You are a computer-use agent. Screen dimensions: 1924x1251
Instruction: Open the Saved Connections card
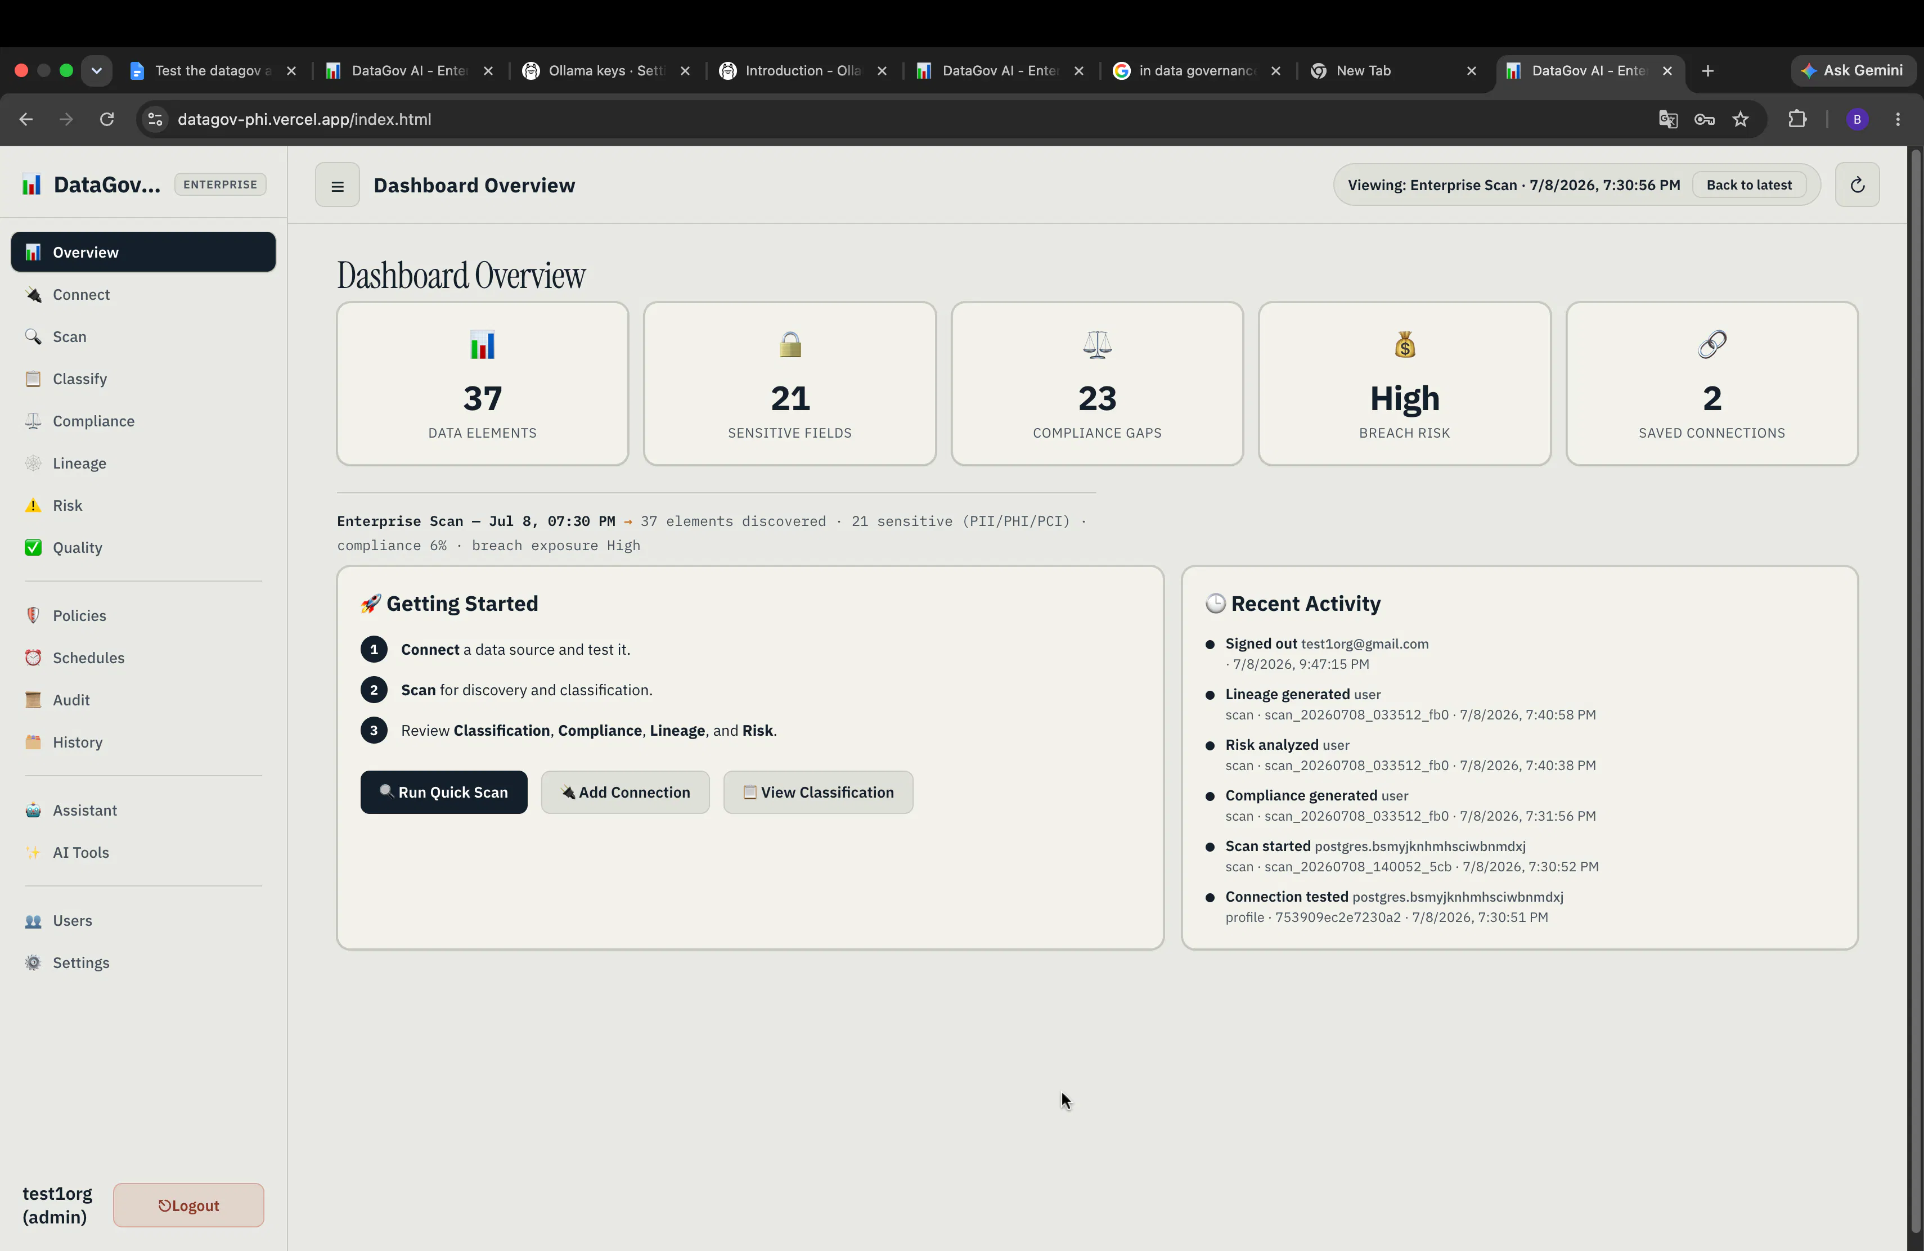coord(1712,384)
